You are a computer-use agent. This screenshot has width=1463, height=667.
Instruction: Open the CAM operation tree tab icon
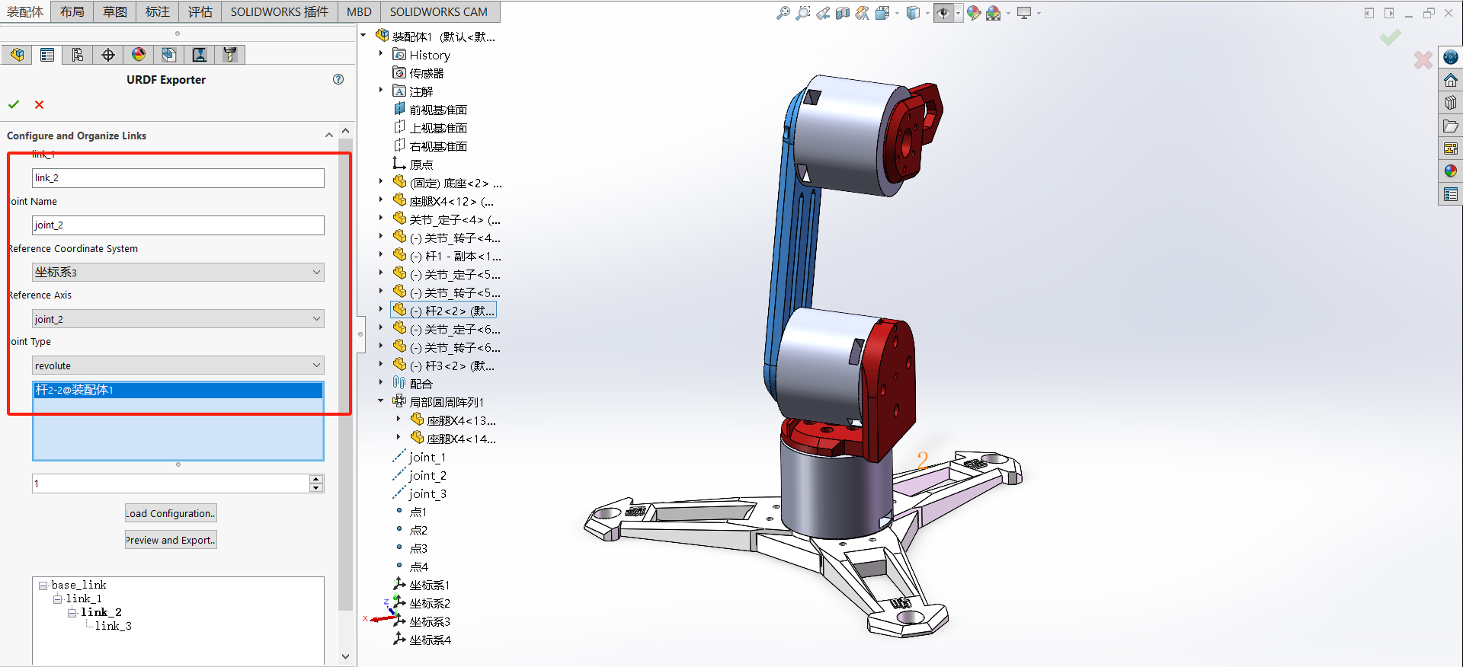click(x=200, y=55)
